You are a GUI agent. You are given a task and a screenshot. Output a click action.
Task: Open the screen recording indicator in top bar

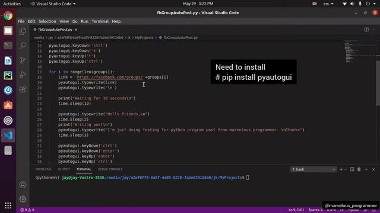click(315, 4)
